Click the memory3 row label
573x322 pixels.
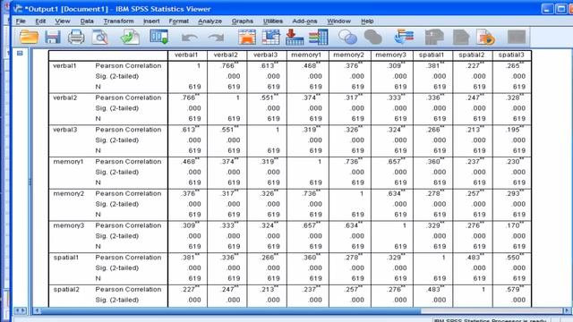(x=69, y=225)
